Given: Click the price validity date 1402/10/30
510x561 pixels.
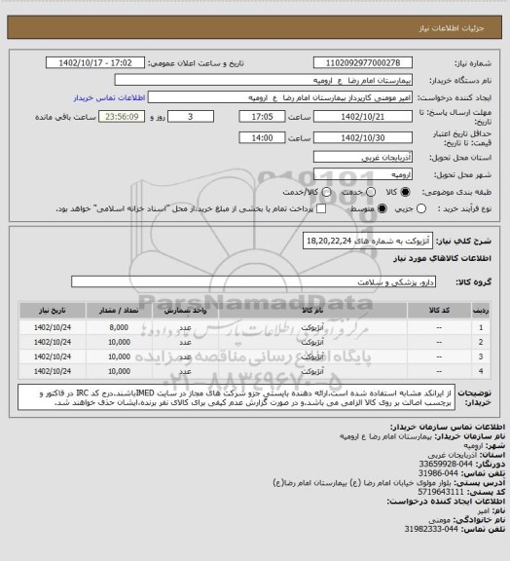Looking at the screenshot, I should tap(363, 137).
